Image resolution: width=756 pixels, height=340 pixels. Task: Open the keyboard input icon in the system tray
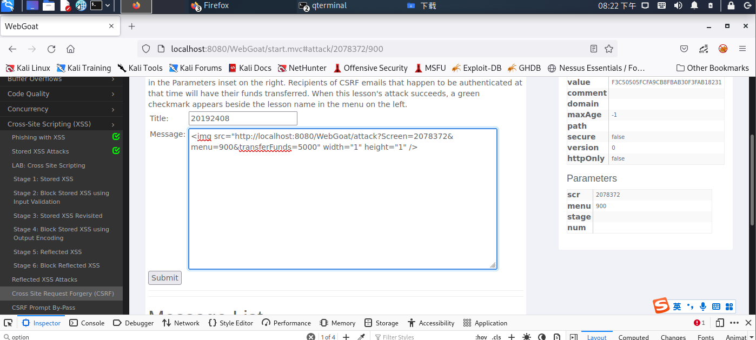coord(661,6)
